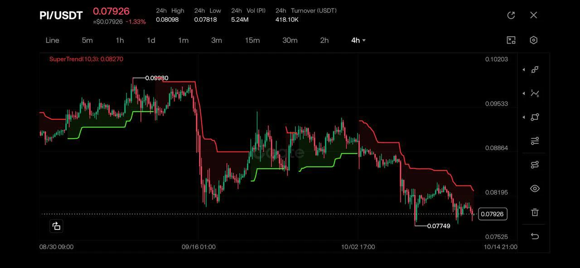This screenshot has height=268, width=580.
Task: Click the 0.07749 low price marker
Action: [x=439, y=226]
